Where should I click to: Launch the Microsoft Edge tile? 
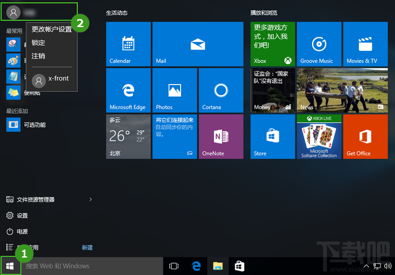(x=128, y=90)
